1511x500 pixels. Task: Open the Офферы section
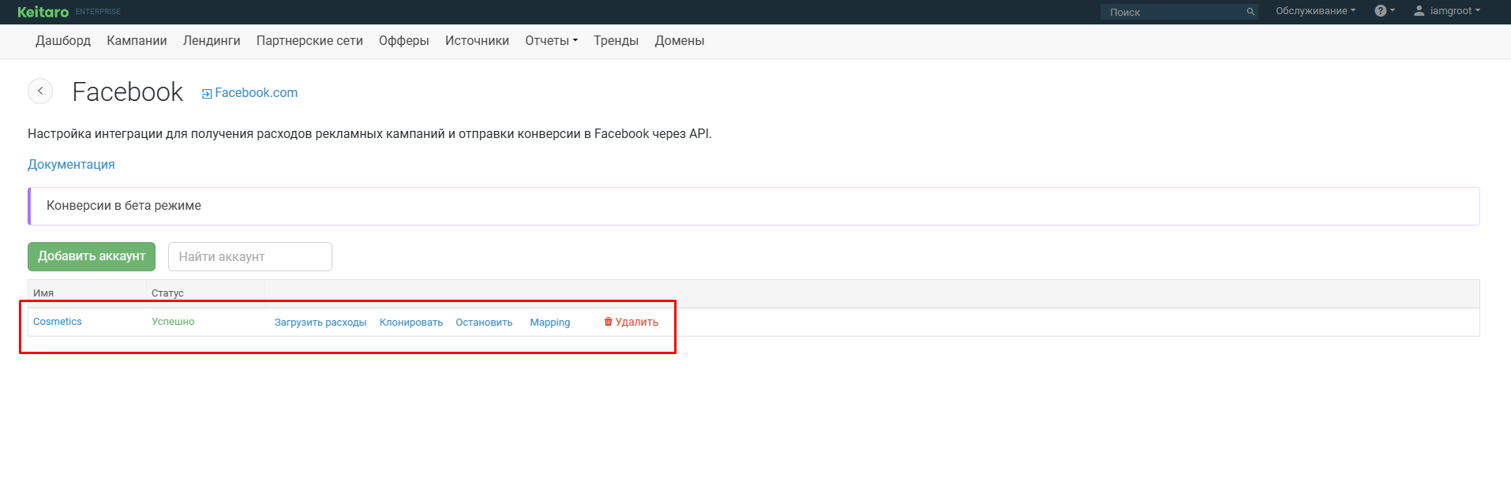tap(403, 41)
